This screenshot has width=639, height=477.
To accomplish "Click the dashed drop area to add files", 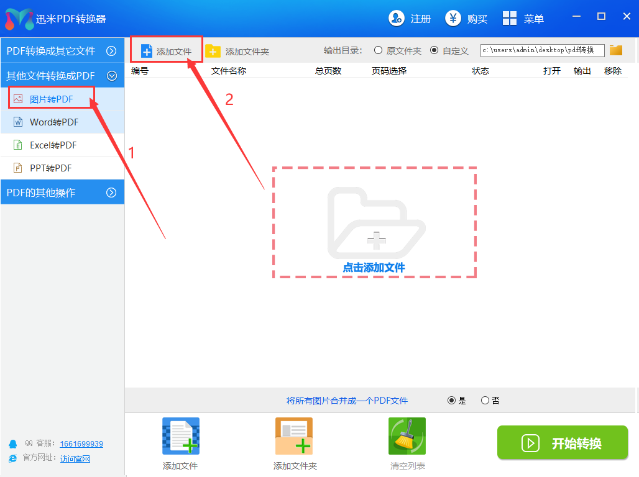I will tap(374, 222).
